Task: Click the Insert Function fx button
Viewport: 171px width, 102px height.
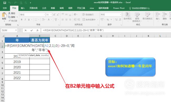Action: coord(37,30)
